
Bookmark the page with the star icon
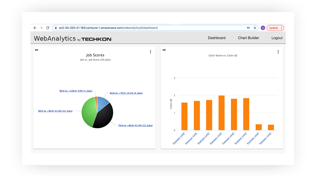(255, 28)
